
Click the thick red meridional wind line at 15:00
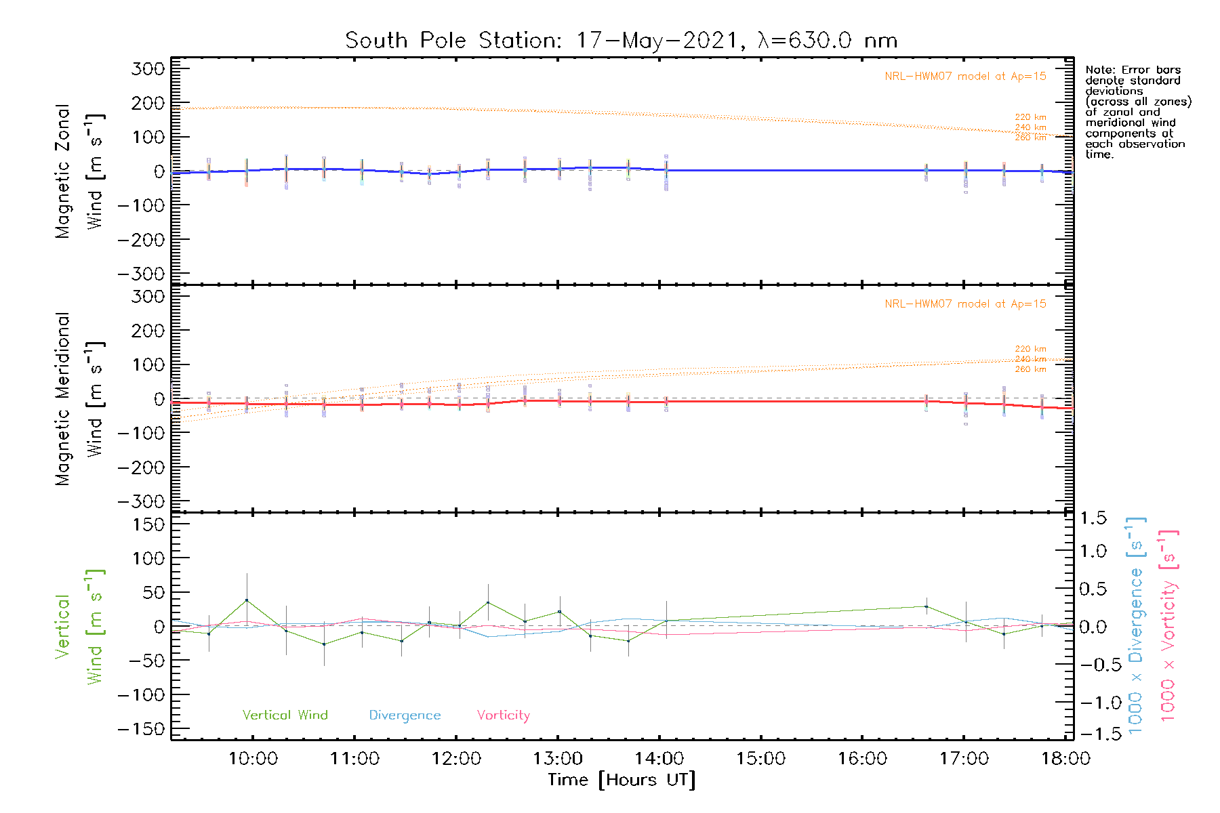click(761, 402)
